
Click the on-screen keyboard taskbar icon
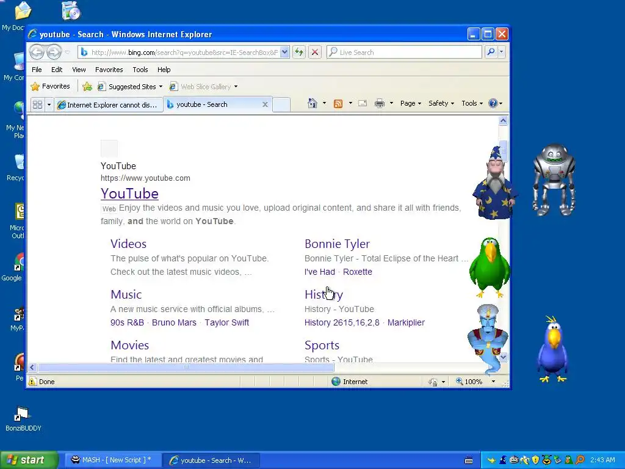coord(469,460)
